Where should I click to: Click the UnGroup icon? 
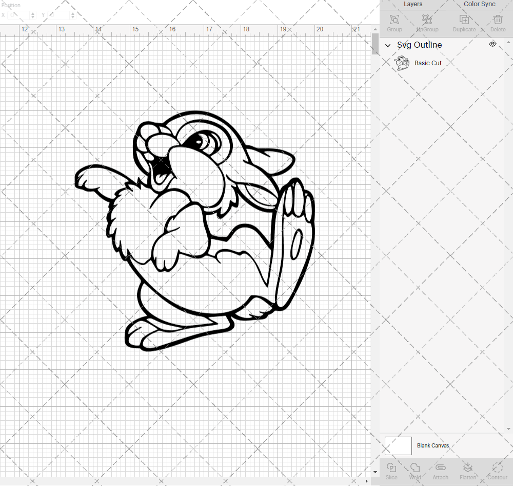coord(427,20)
